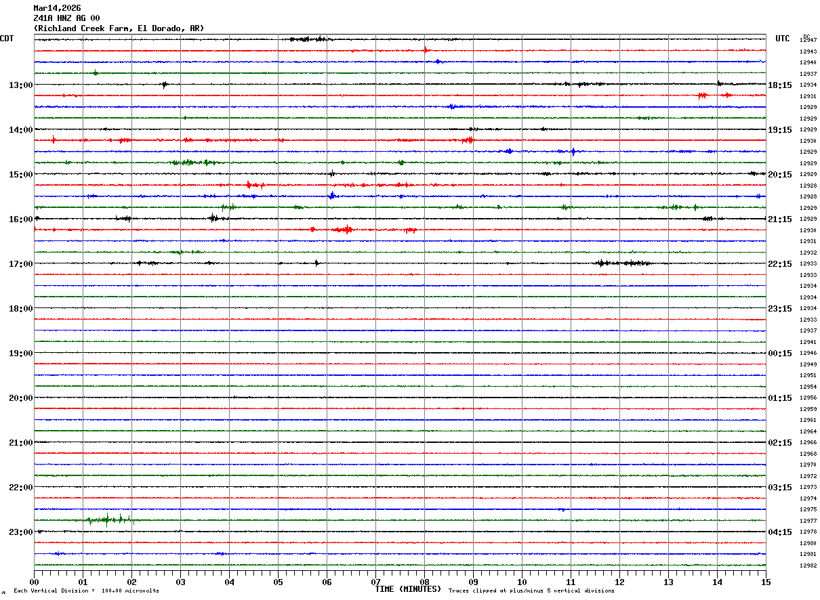Click the DC offset value 12943
Screen dimensions: 820x600
[x=808, y=51]
